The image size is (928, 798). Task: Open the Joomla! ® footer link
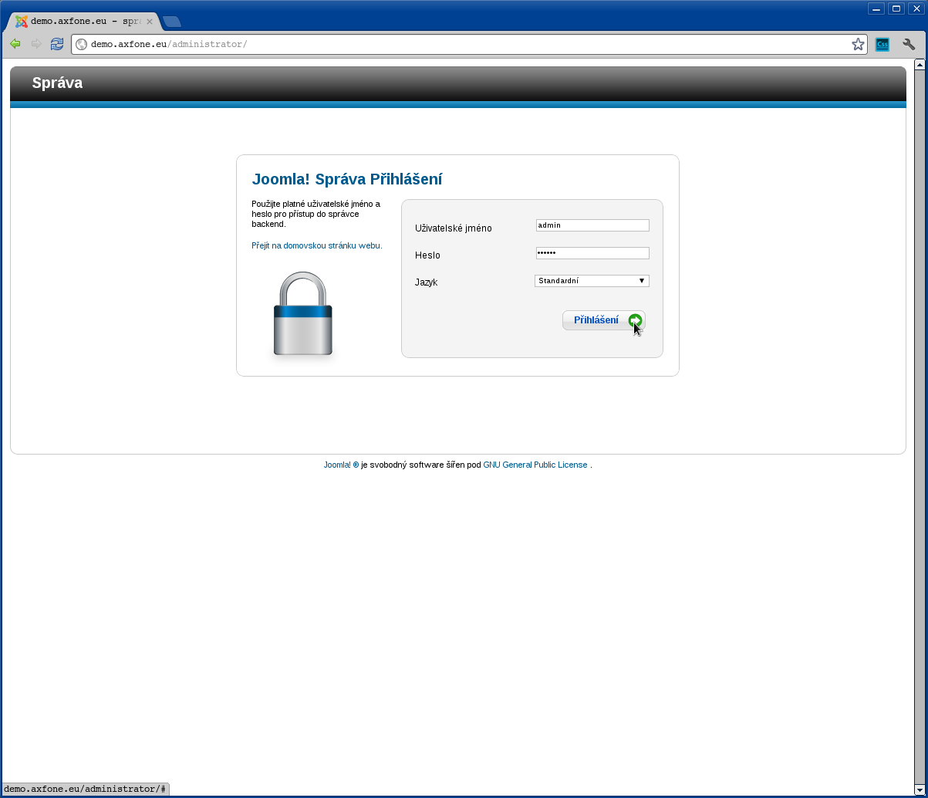click(x=341, y=465)
